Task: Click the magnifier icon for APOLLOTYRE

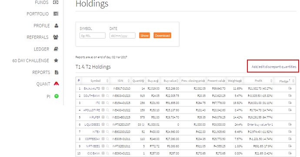Action: coord(107,110)
